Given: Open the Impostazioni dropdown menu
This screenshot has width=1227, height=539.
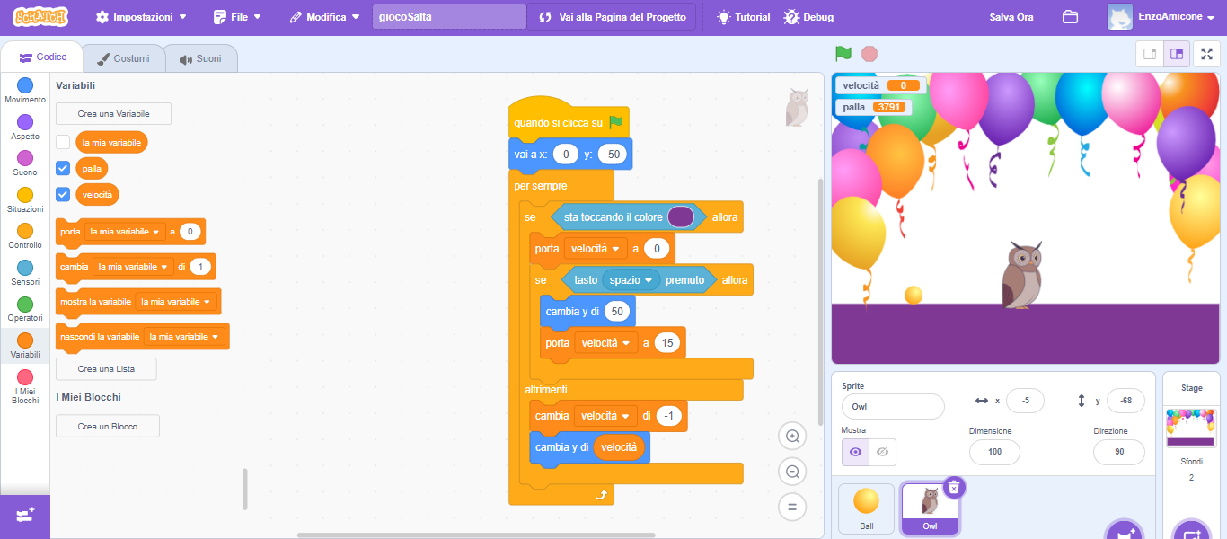Looking at the screenshot, I should coord(141,17).
